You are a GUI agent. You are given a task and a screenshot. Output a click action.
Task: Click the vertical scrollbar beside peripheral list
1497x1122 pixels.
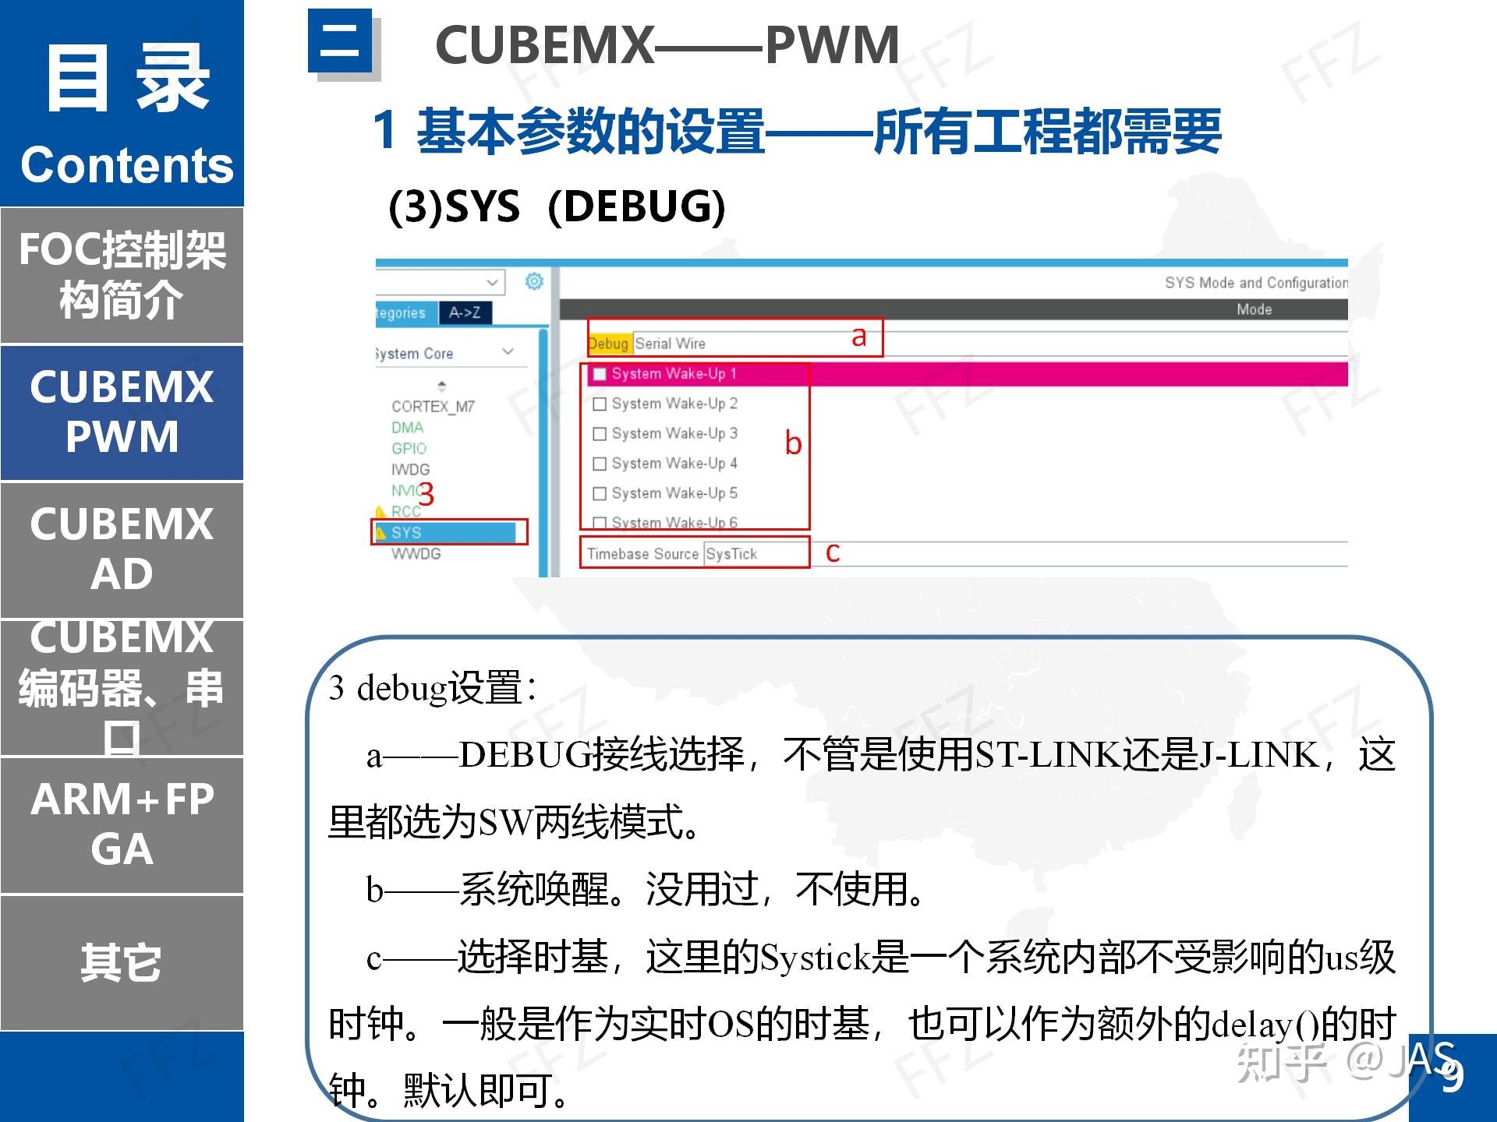[543, 452]
